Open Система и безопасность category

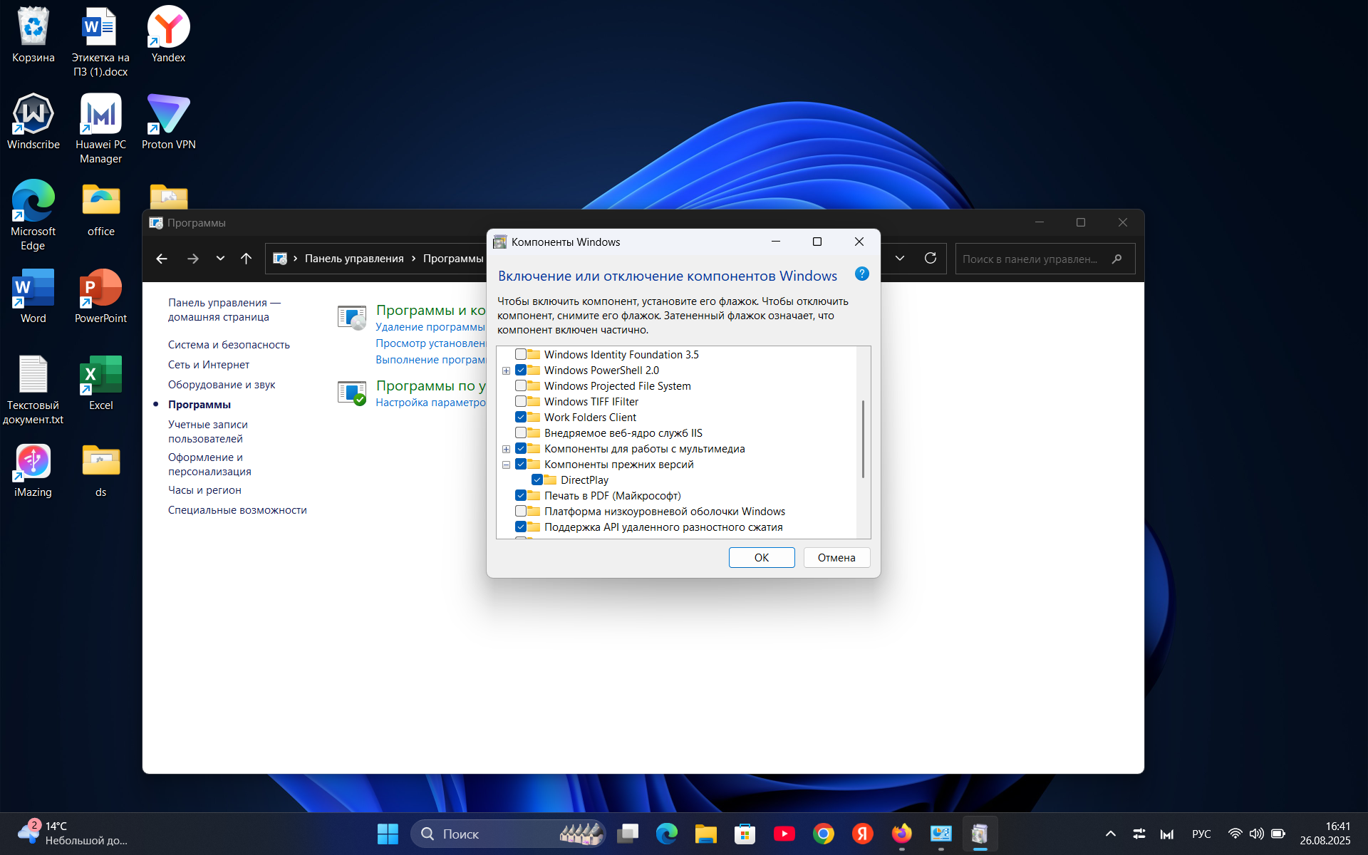pyautogui.click(x=229, y=345)
